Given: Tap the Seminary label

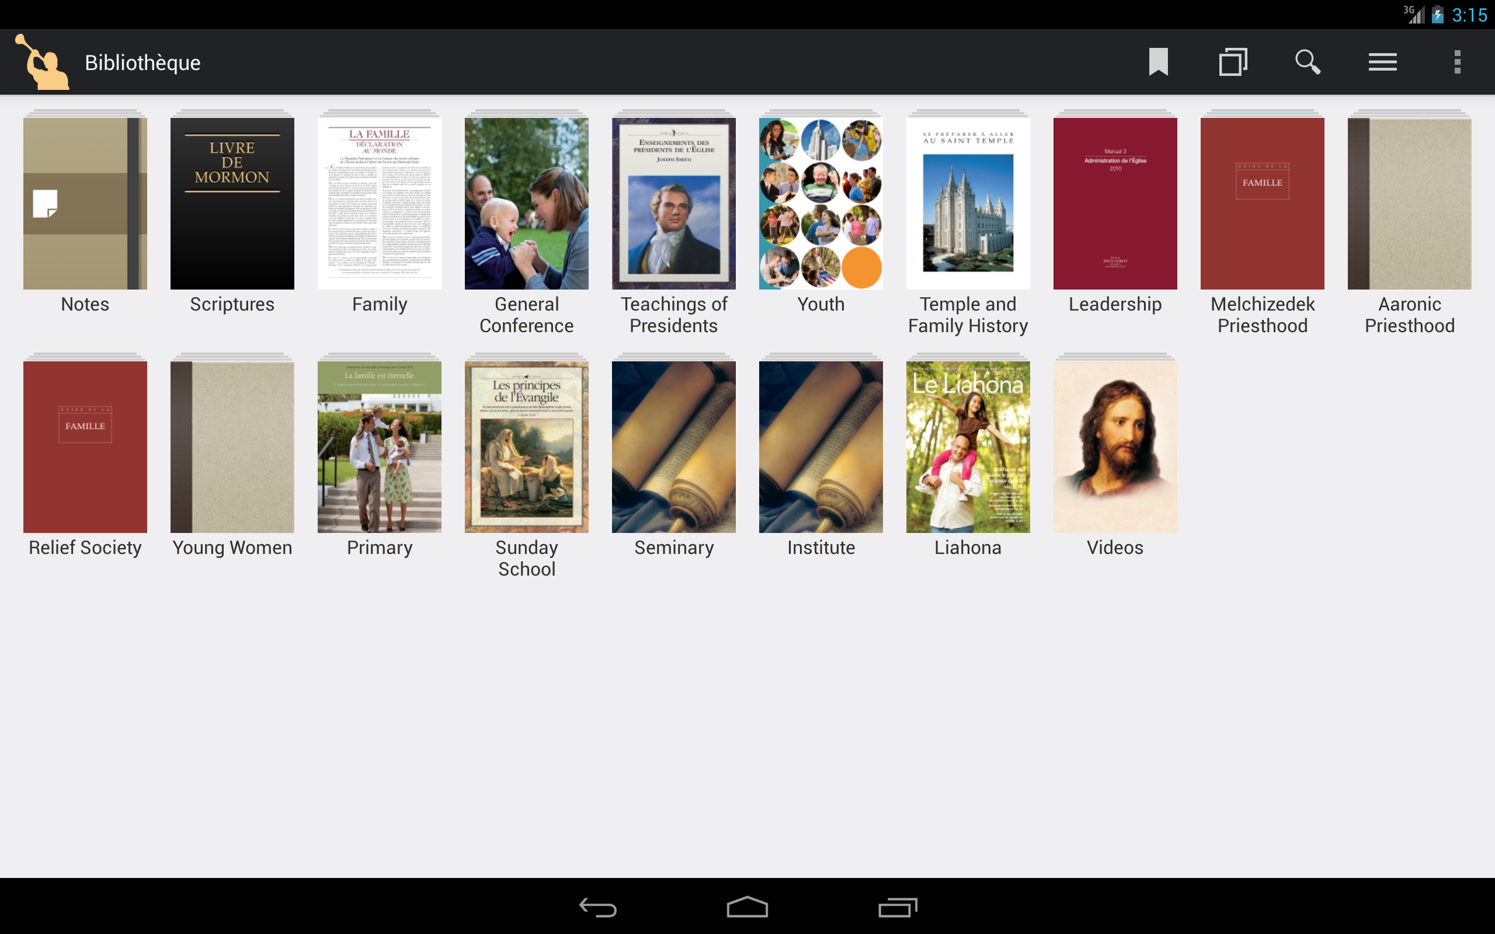Looking at the screenshot, I should [x=673, y=548].
